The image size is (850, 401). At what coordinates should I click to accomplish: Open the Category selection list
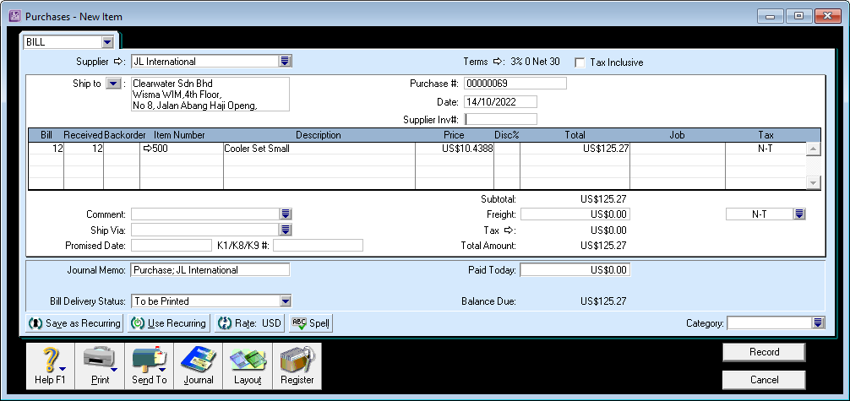[817, 322]
